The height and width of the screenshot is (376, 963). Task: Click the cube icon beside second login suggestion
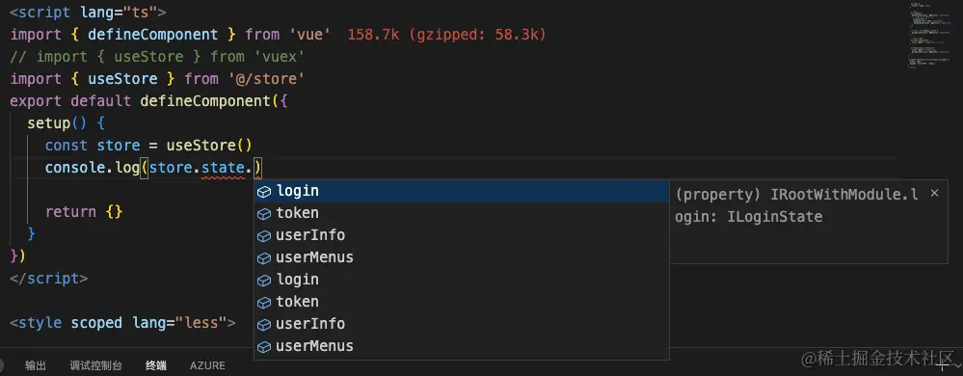[x=263, y=281]
